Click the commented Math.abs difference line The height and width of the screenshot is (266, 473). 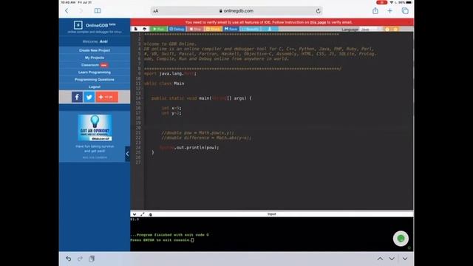click(x=206, y=138)
